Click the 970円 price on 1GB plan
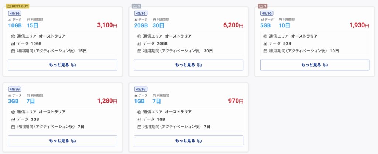 point(236,101)
